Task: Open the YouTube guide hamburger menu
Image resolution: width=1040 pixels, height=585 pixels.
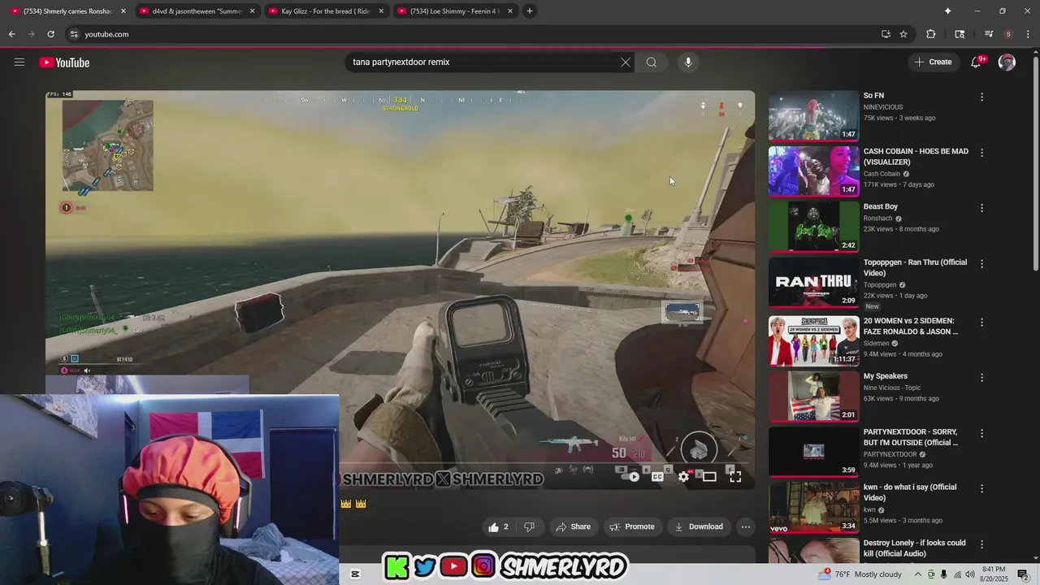Action: point(19,62)
